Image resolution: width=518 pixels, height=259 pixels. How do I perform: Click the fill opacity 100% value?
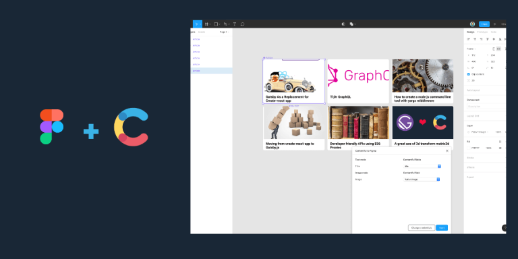(488, 148)
